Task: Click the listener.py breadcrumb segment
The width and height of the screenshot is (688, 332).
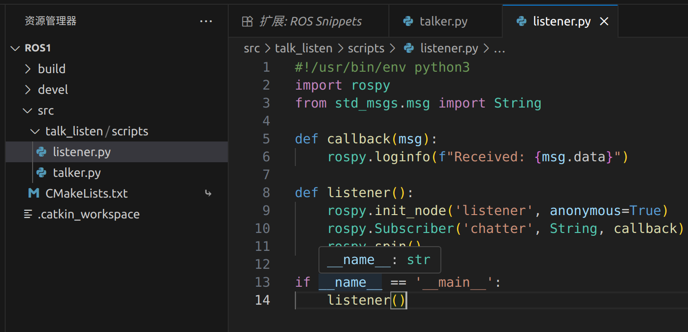Action: (x=449, y=48)
